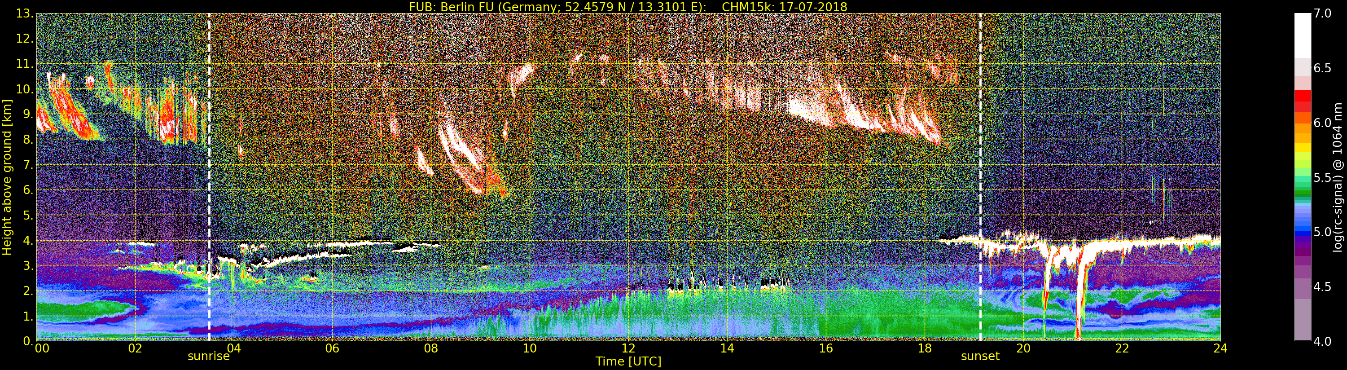Click the x-axis tick label '08'
1347x370 pixels.
(431, 348)
